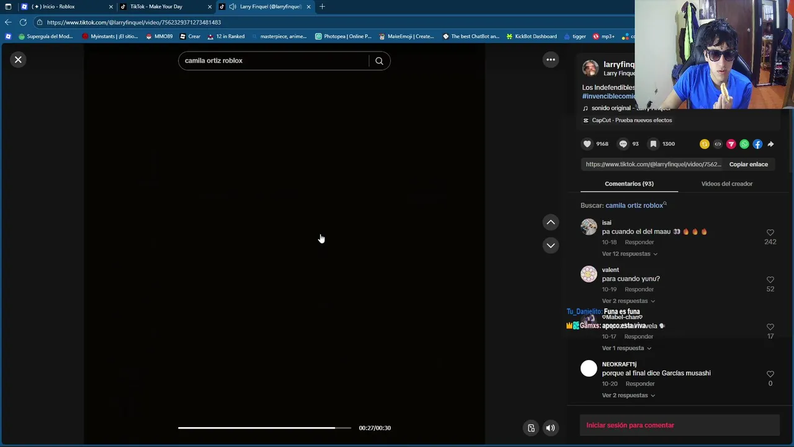Open the camila ortiz roblox search suggestion link

636,205
